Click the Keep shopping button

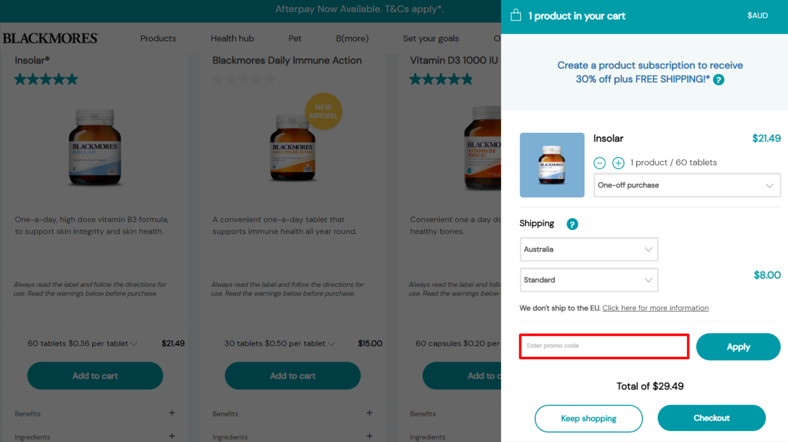pos(588,419)
